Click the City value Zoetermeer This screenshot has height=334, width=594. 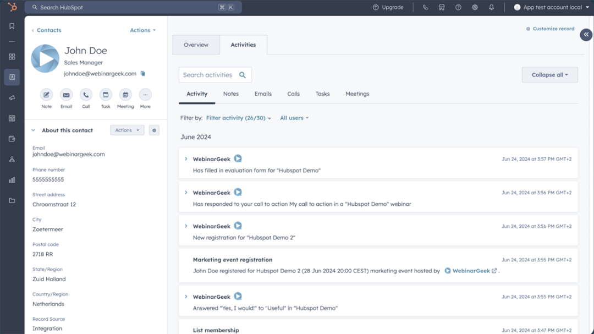[x=48, y=229]
